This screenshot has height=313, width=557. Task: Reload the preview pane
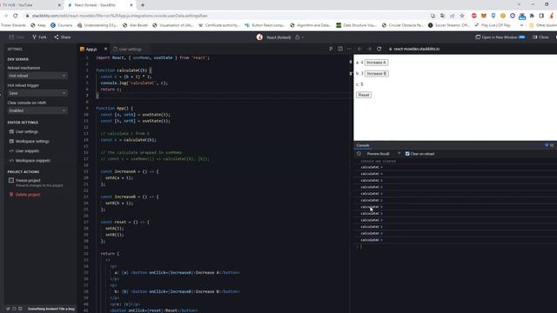379,49
